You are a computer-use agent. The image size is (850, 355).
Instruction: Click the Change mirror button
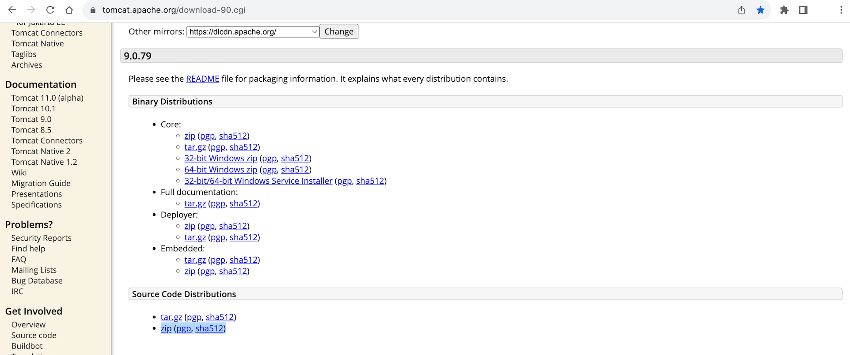point(339,31)
